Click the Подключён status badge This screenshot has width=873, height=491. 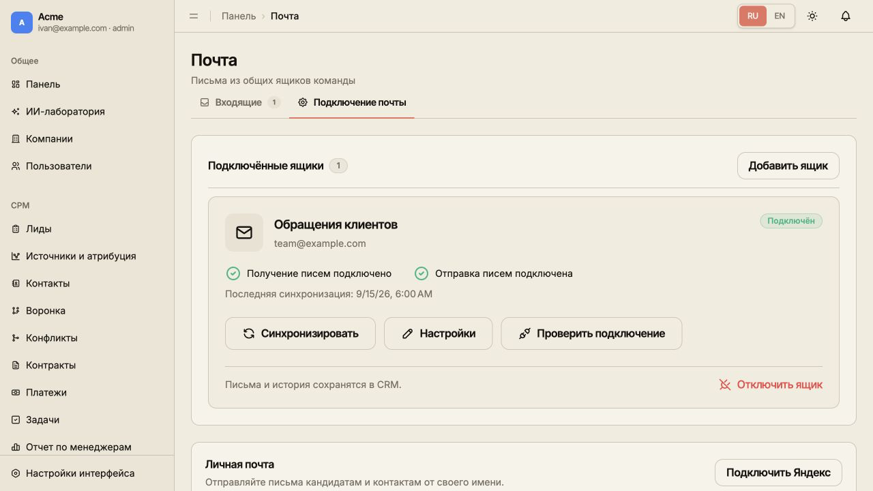click(x=791, y=221)
